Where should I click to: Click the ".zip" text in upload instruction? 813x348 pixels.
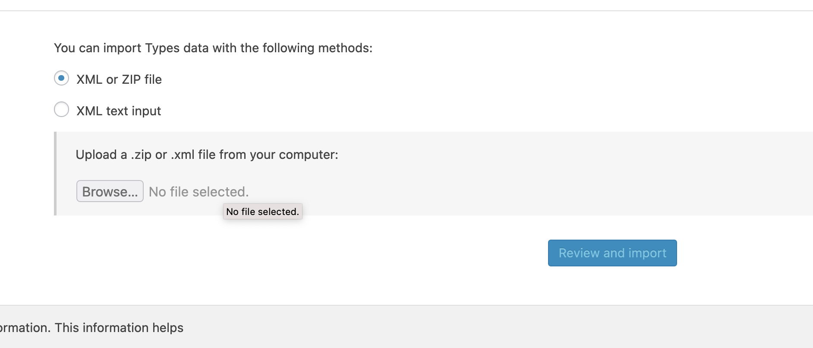(x=141, y=155)
